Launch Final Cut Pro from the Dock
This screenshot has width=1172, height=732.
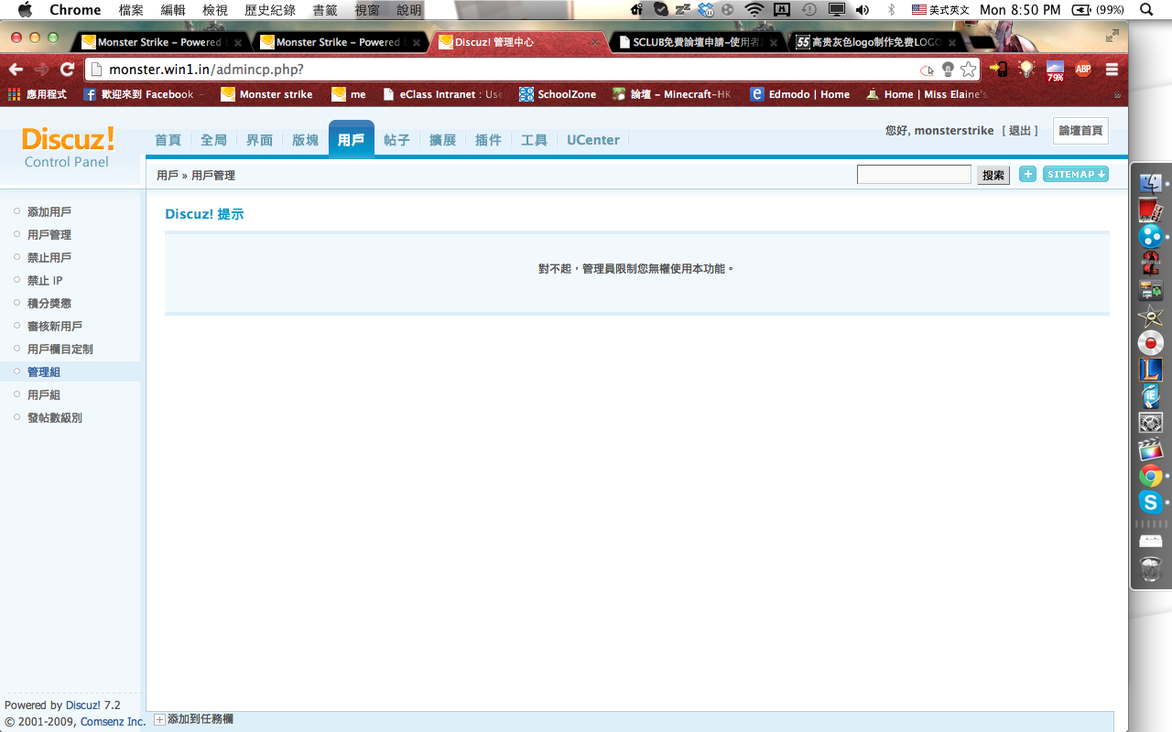1151,449
